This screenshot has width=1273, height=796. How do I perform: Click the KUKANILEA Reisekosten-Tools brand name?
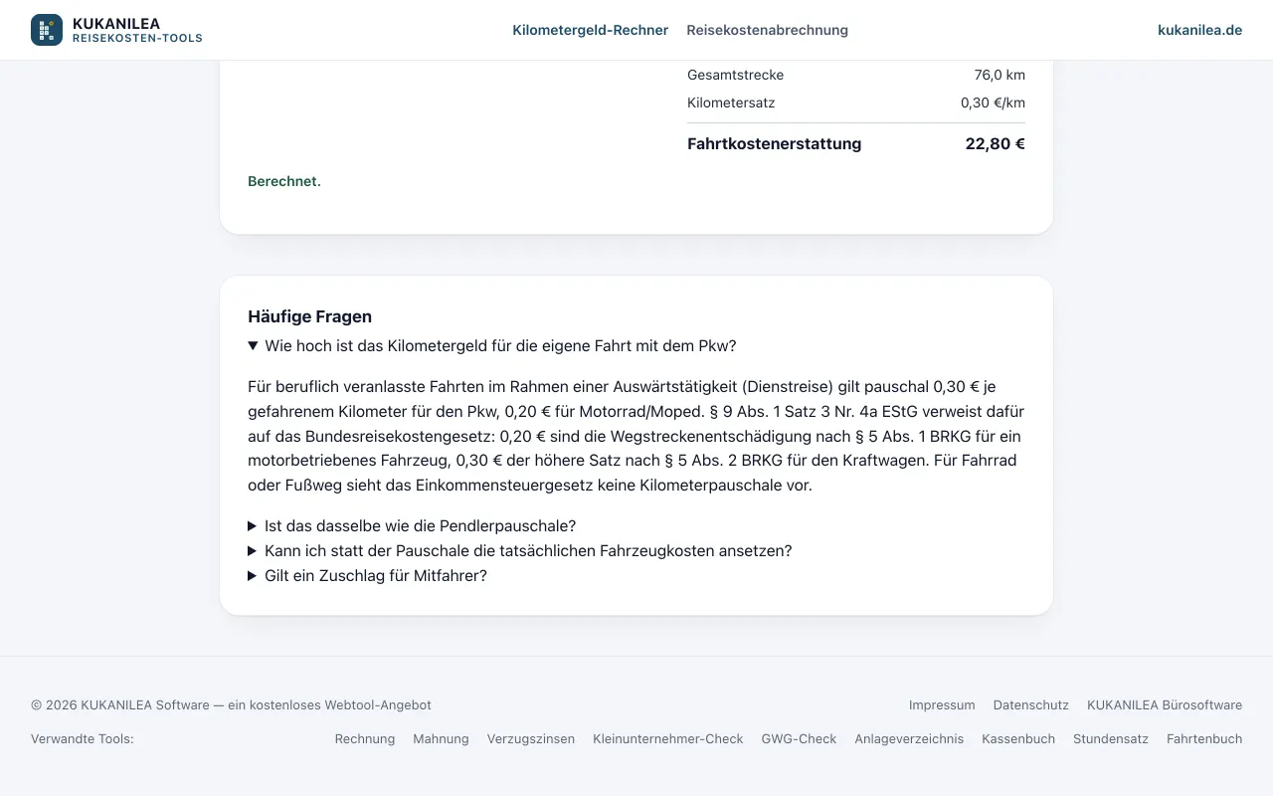tap(137, 30)
